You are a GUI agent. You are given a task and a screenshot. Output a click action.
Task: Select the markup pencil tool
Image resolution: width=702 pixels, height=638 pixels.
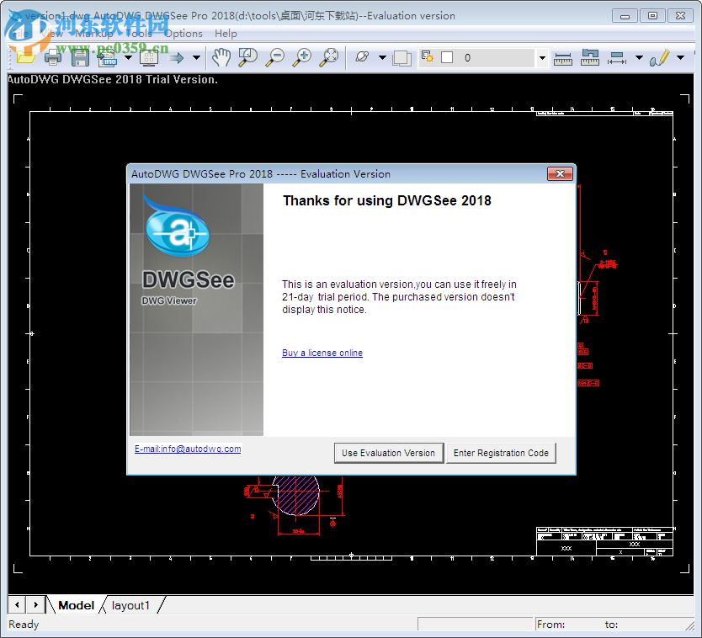(660, 58)
